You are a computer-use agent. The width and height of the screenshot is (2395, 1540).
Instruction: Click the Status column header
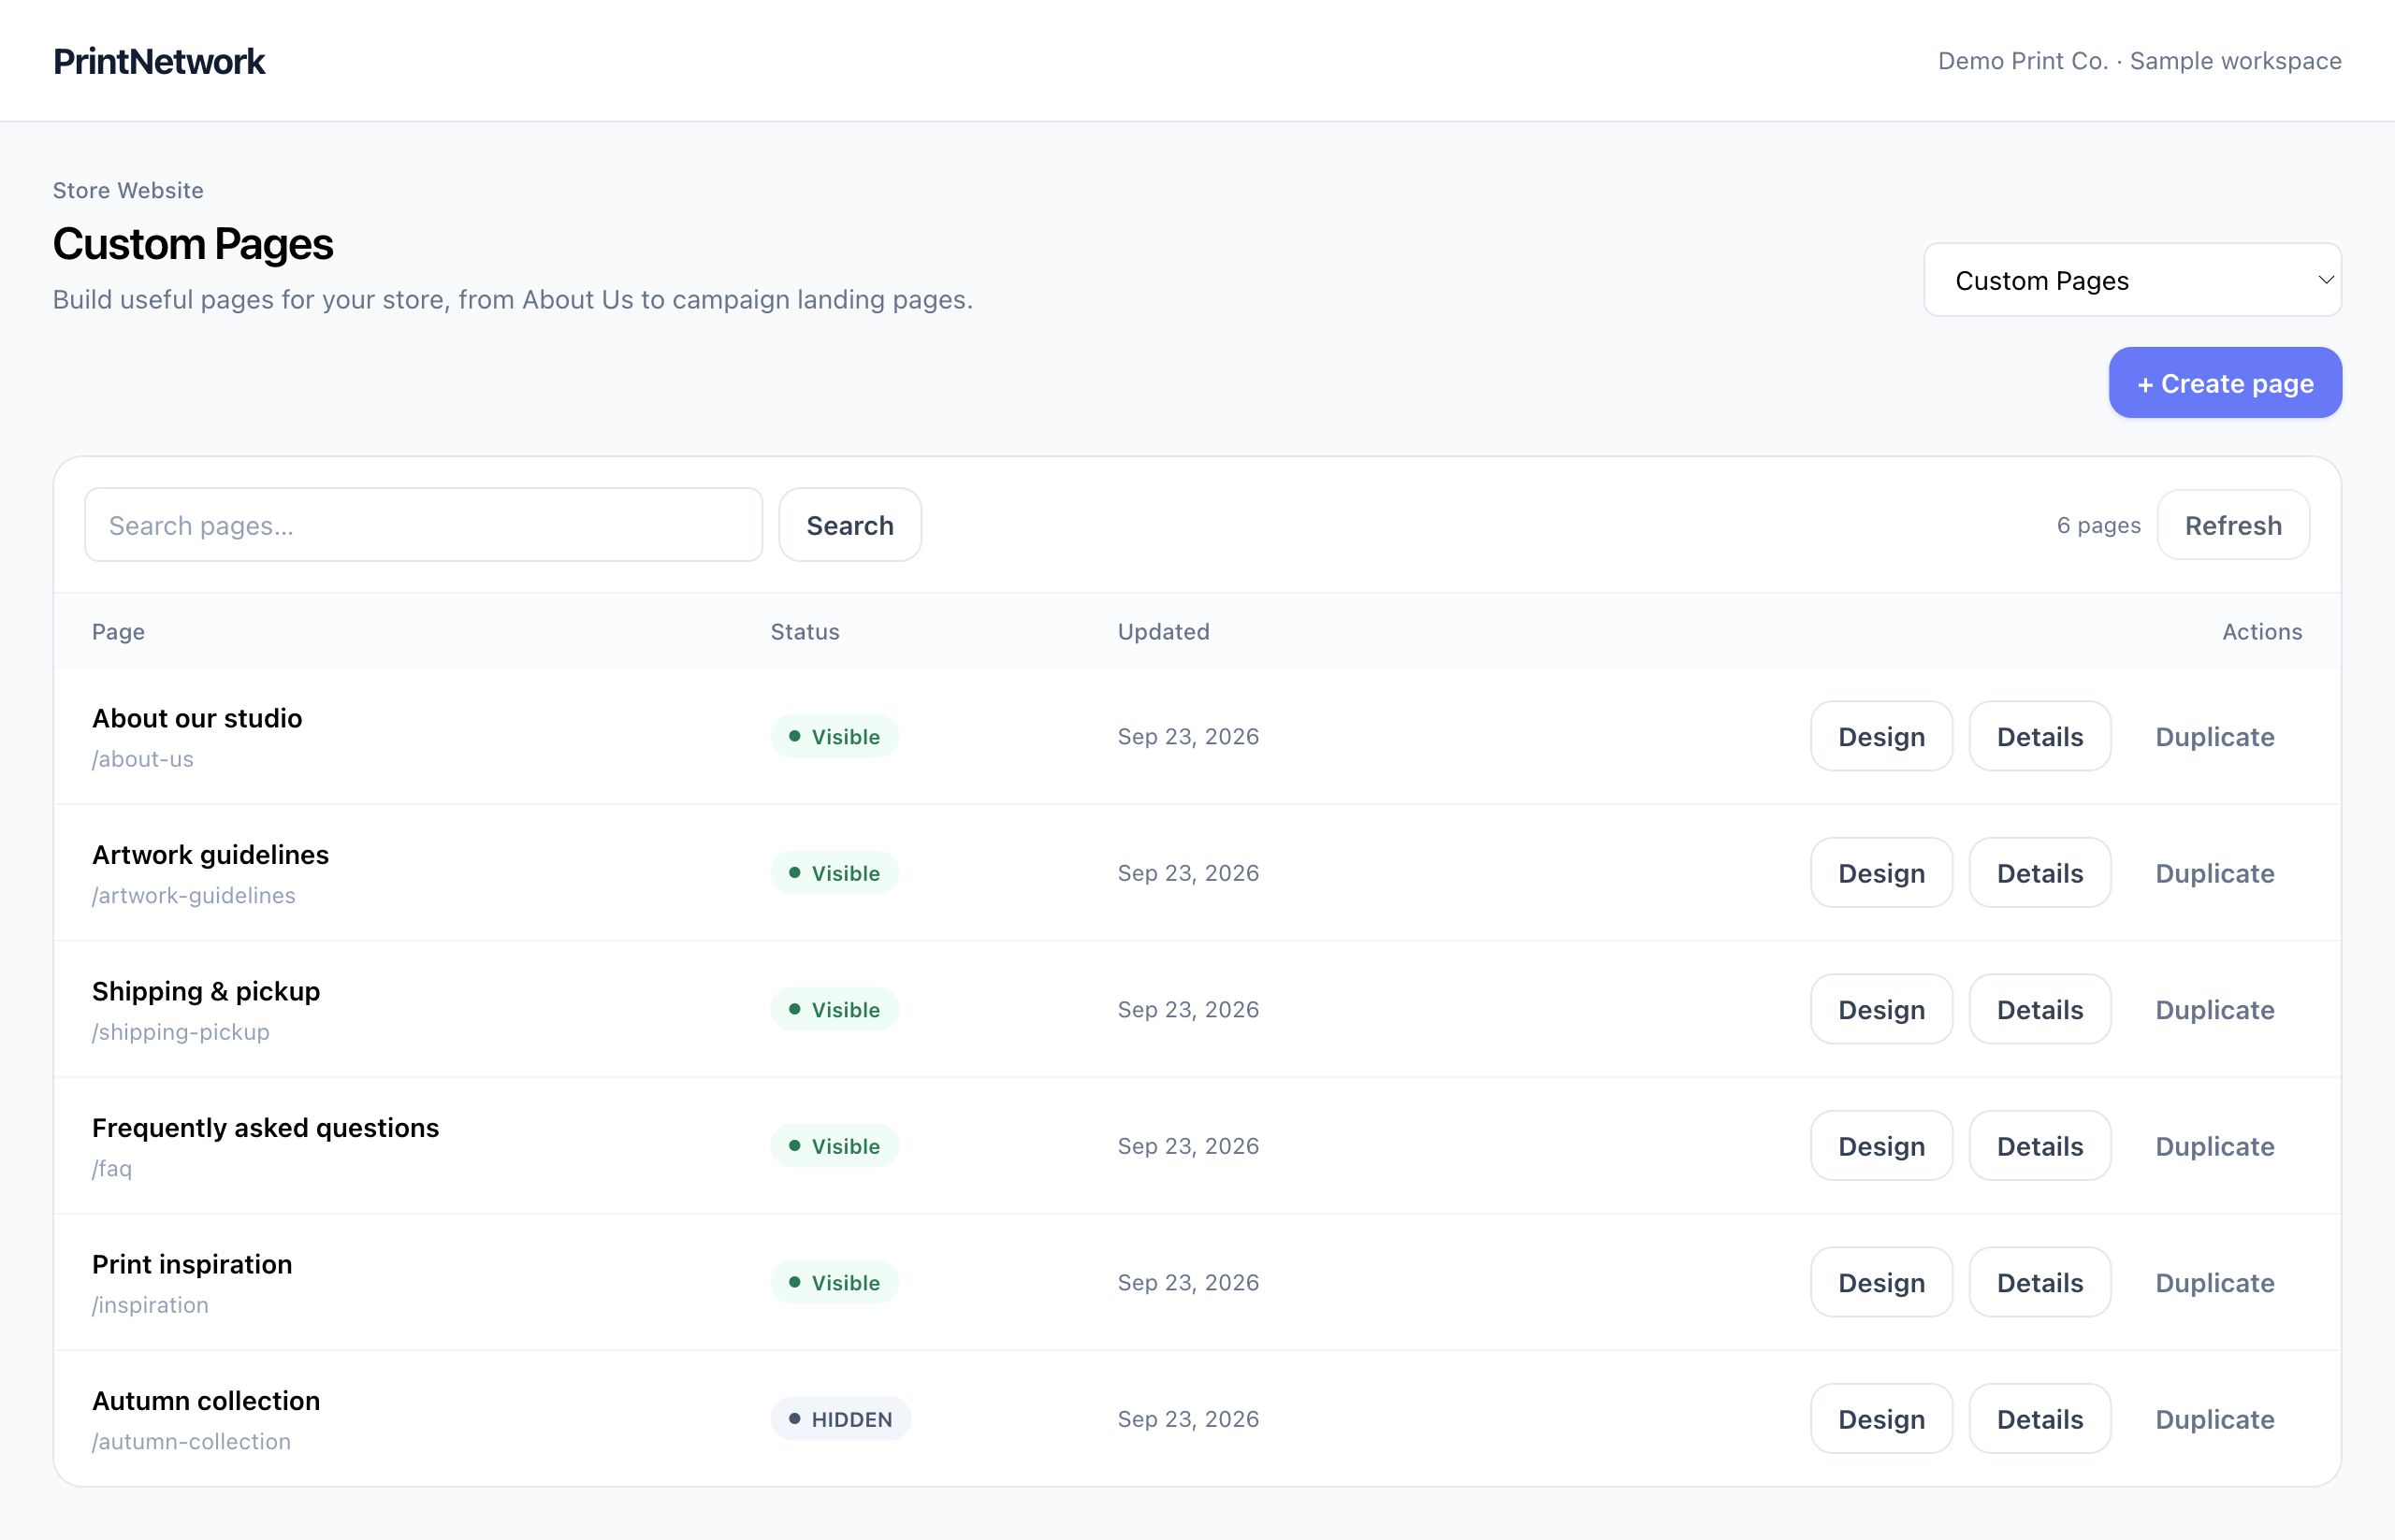tap(806, 631)
